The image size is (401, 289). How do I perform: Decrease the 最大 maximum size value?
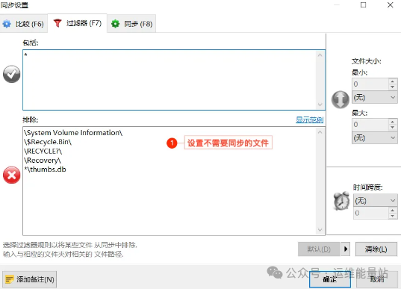[x=393, y=128]
